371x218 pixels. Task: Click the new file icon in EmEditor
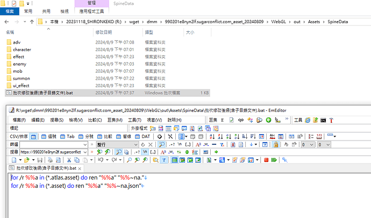(x=13, y=160)
